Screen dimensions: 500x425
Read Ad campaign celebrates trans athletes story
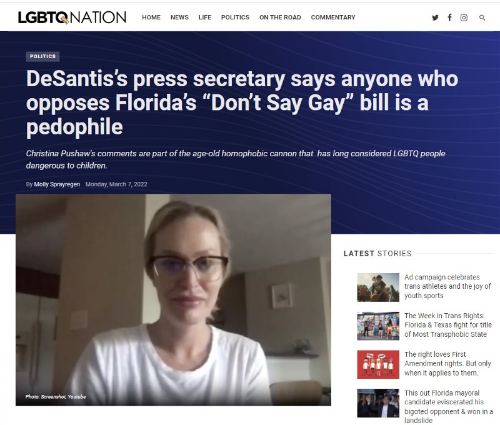click(x=447, y=286)
